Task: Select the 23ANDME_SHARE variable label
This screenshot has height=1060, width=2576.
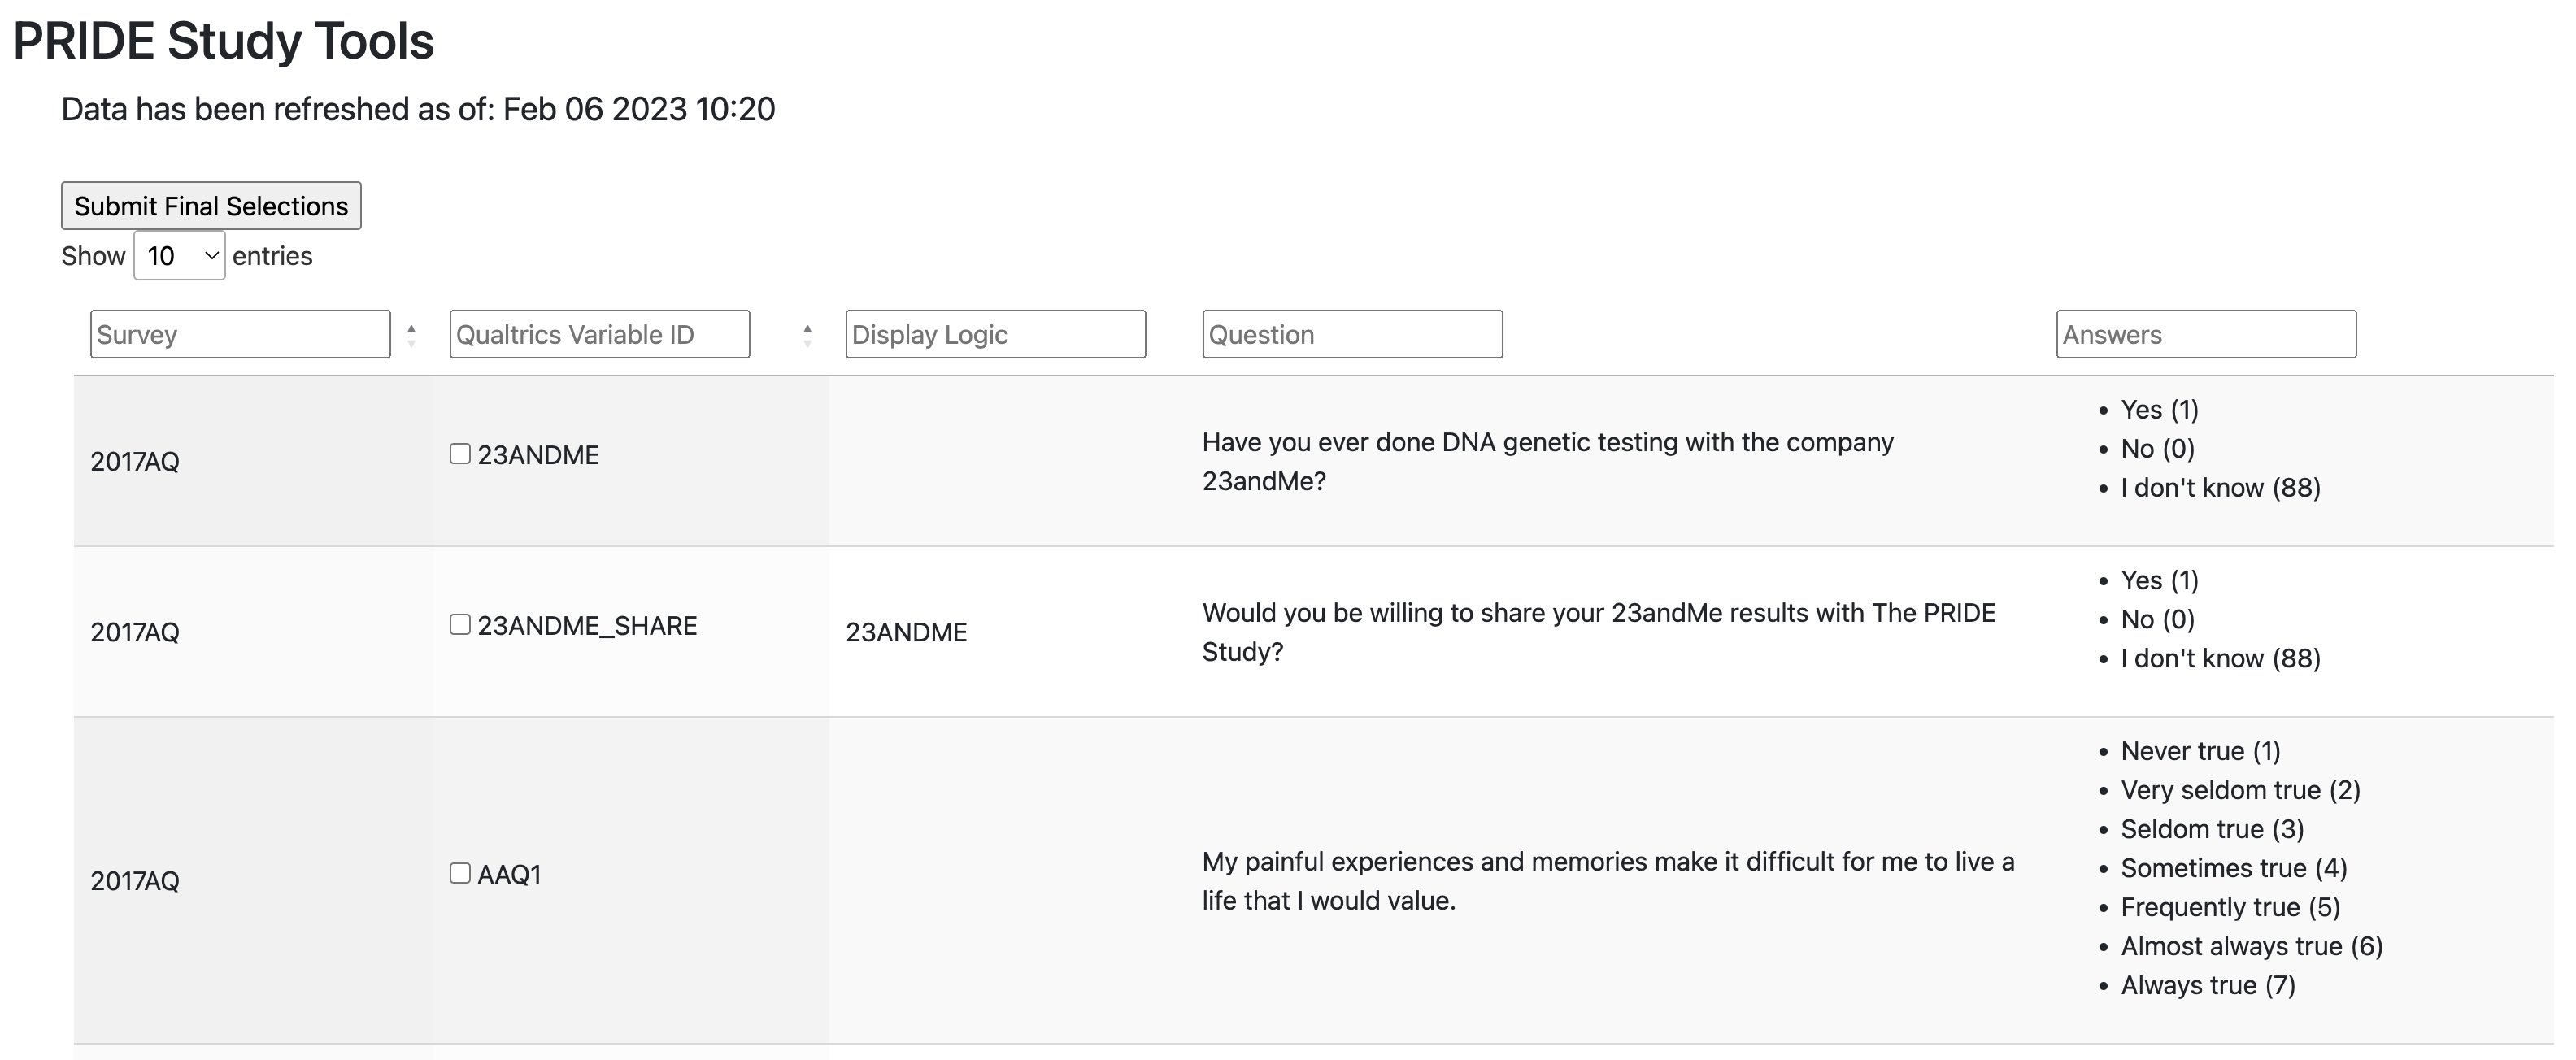Action: pyautogui.click(x=587, y=626)
